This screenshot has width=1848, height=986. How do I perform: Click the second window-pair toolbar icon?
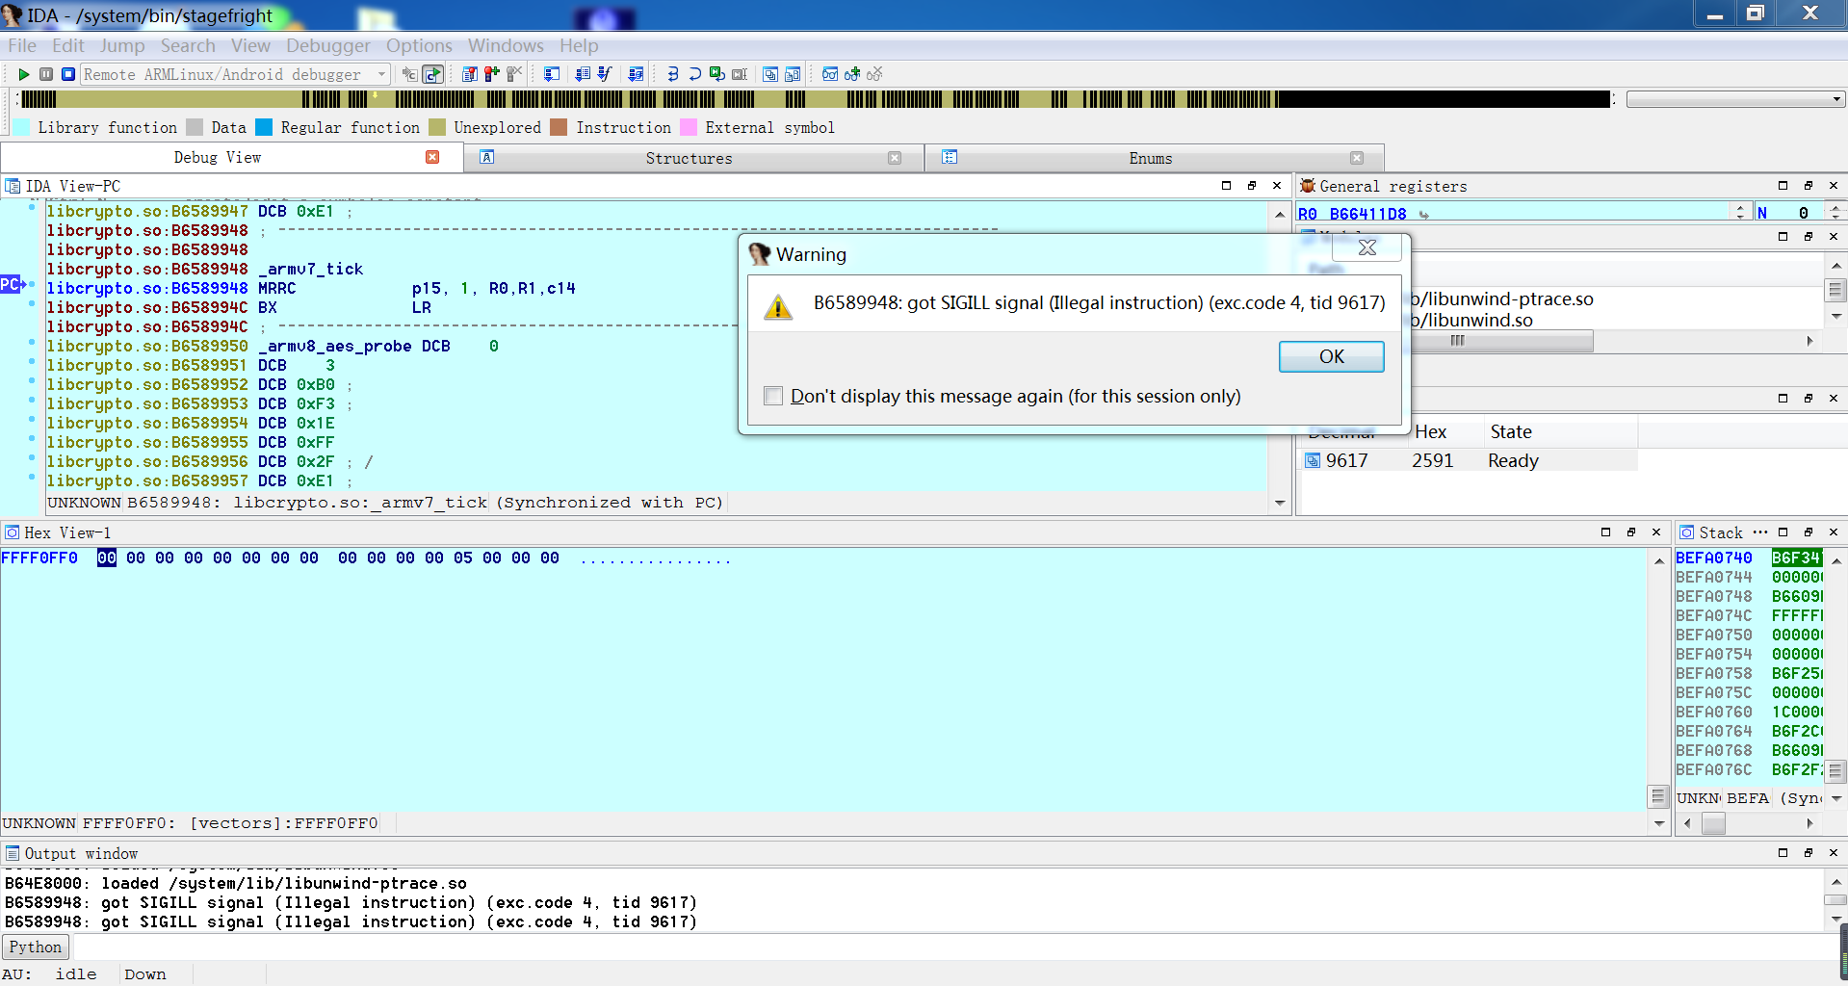(x=793, y=74)
